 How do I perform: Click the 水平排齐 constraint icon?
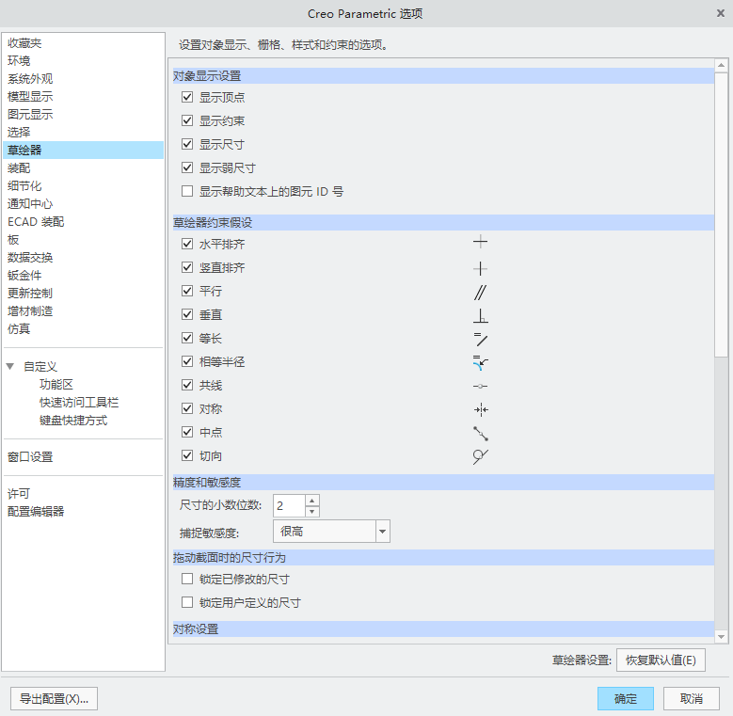point(480,242)
